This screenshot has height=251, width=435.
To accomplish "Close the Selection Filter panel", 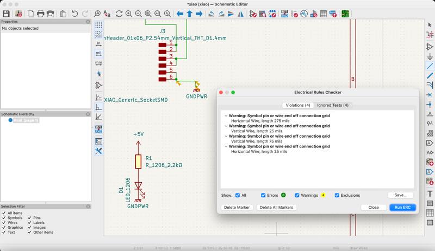I will [88, 207].
